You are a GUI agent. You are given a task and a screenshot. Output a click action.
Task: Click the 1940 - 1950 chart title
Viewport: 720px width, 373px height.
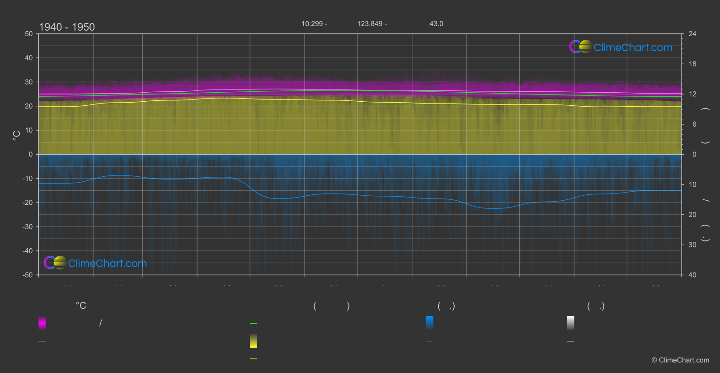[67, 27]
